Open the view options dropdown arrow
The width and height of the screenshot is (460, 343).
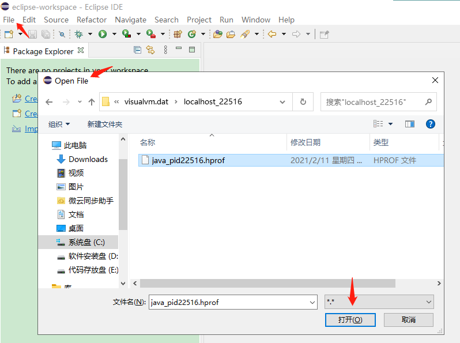[x=390, y=124]
